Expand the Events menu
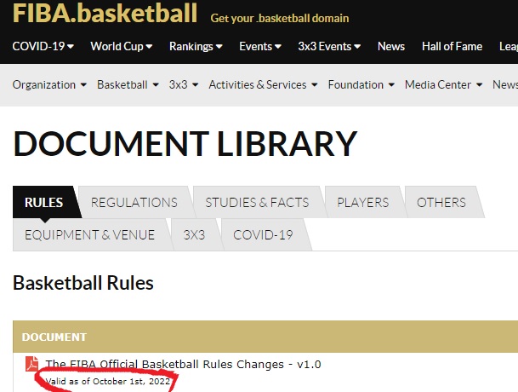Viewport: 518px width, 392px height. pyautogui.click(x=260, y=46)
